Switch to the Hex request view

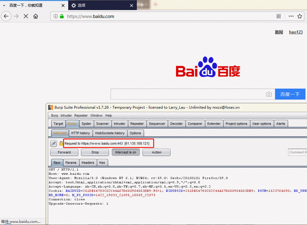(x=102, y=163)
